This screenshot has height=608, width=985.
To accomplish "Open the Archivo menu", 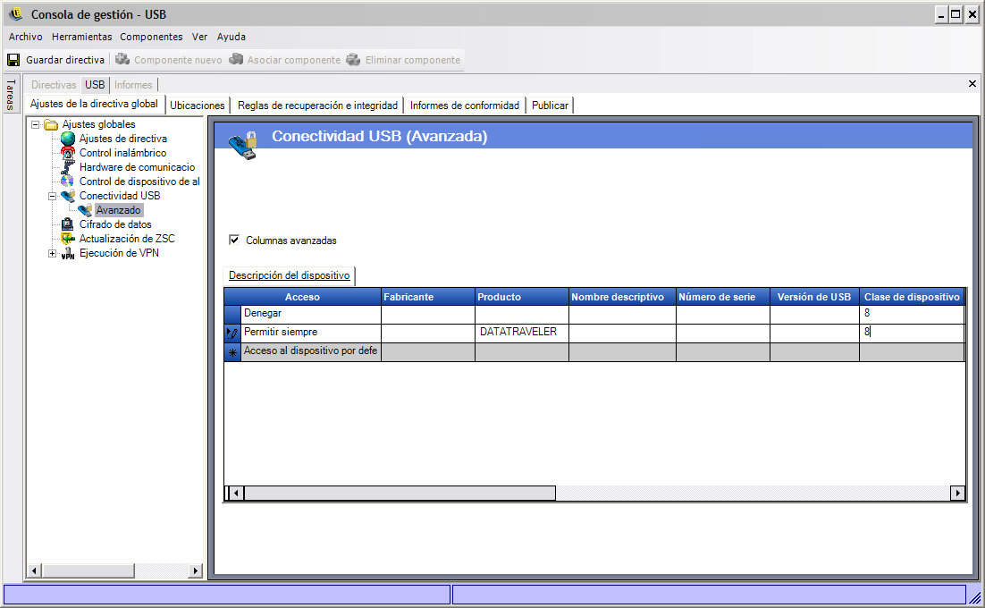I will tap(26, 37).
